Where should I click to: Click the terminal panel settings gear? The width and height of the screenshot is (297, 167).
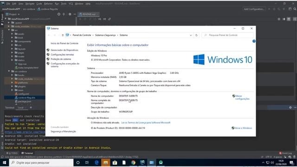click(291, 108)
